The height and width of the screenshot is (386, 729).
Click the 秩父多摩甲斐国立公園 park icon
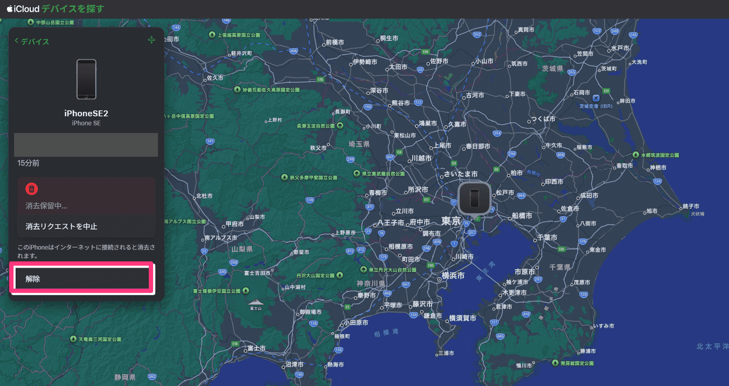point(284,177)
